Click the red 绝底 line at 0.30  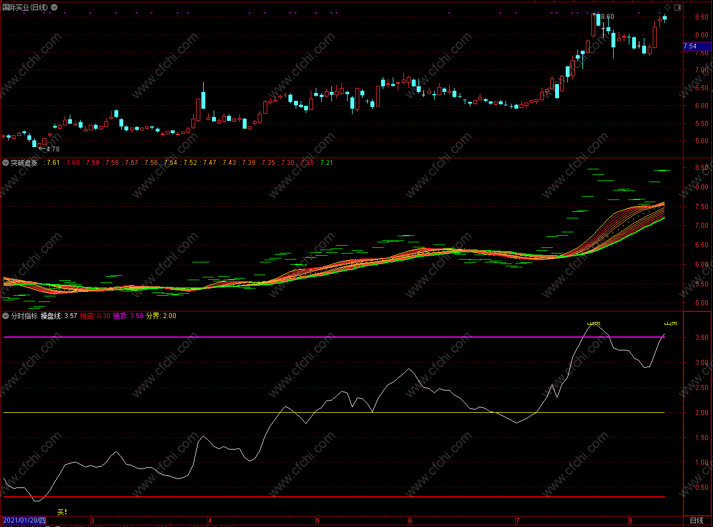[x=335, y=497]
